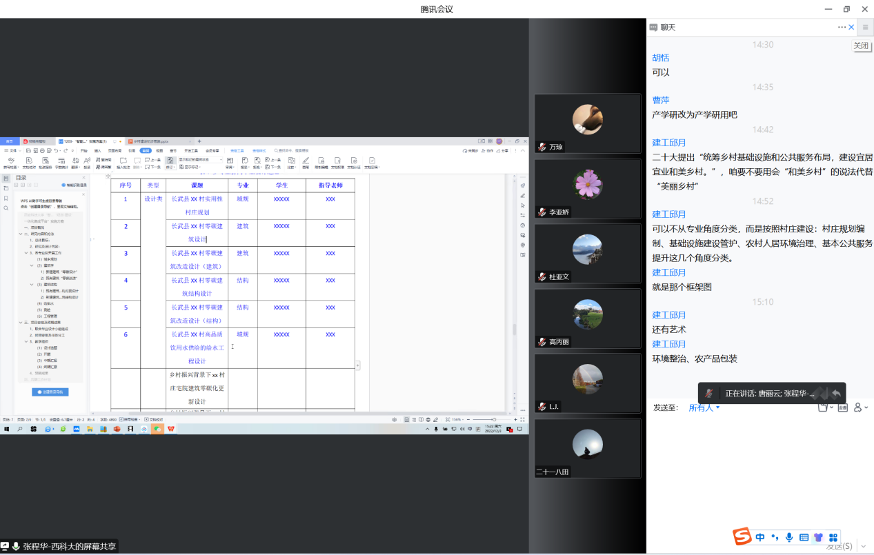874x555 pixels.
Task: Select participant 二十一八田 video tile
Action: [588, 449]
